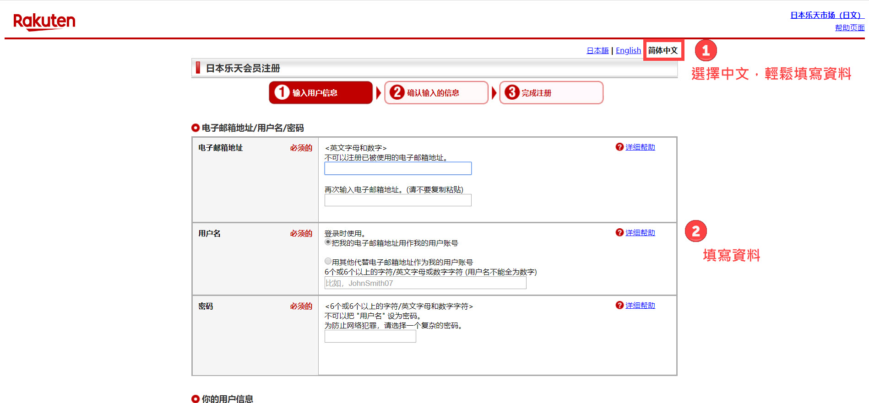Click help question icon in password row
The height and width of the screenshot is (403, 869).
[x=619, y=305]
